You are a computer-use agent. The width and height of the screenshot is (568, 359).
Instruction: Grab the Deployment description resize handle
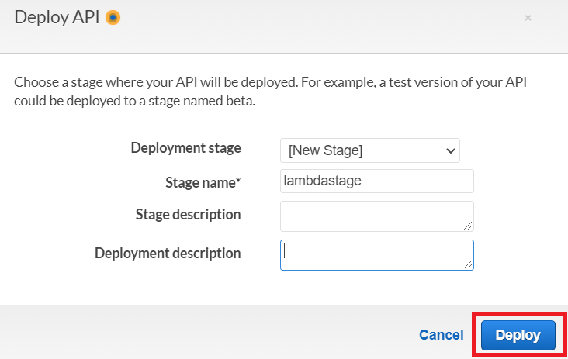pos(468,264)
